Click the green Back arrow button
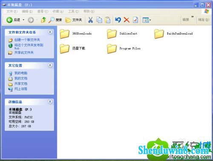The height and width of the screenshot is (161, 213). (x=9, y=20)
